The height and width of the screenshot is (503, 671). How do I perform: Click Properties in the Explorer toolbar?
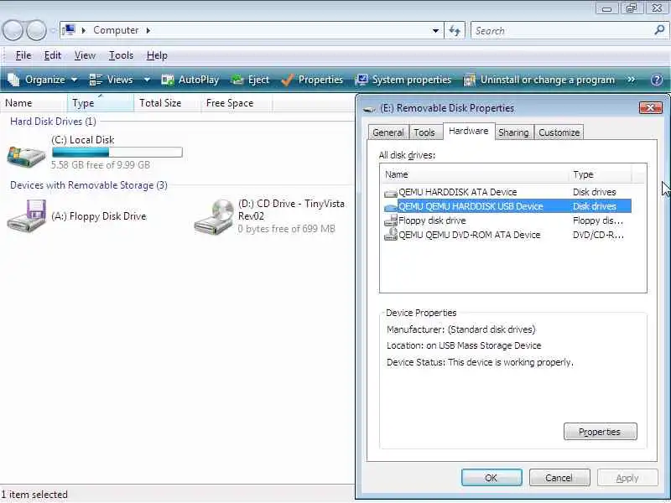tap(312, 80)
